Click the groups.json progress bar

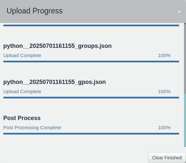pyautogui.click(x=91, y=61)
